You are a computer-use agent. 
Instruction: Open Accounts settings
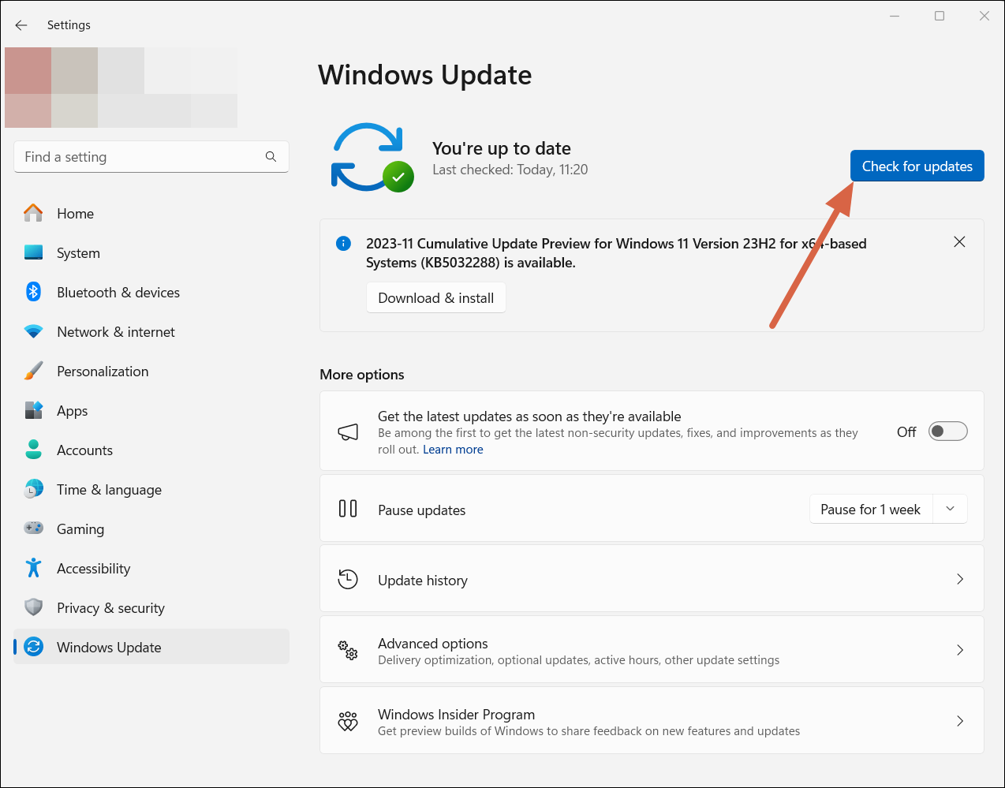click(x=84, y=450)
